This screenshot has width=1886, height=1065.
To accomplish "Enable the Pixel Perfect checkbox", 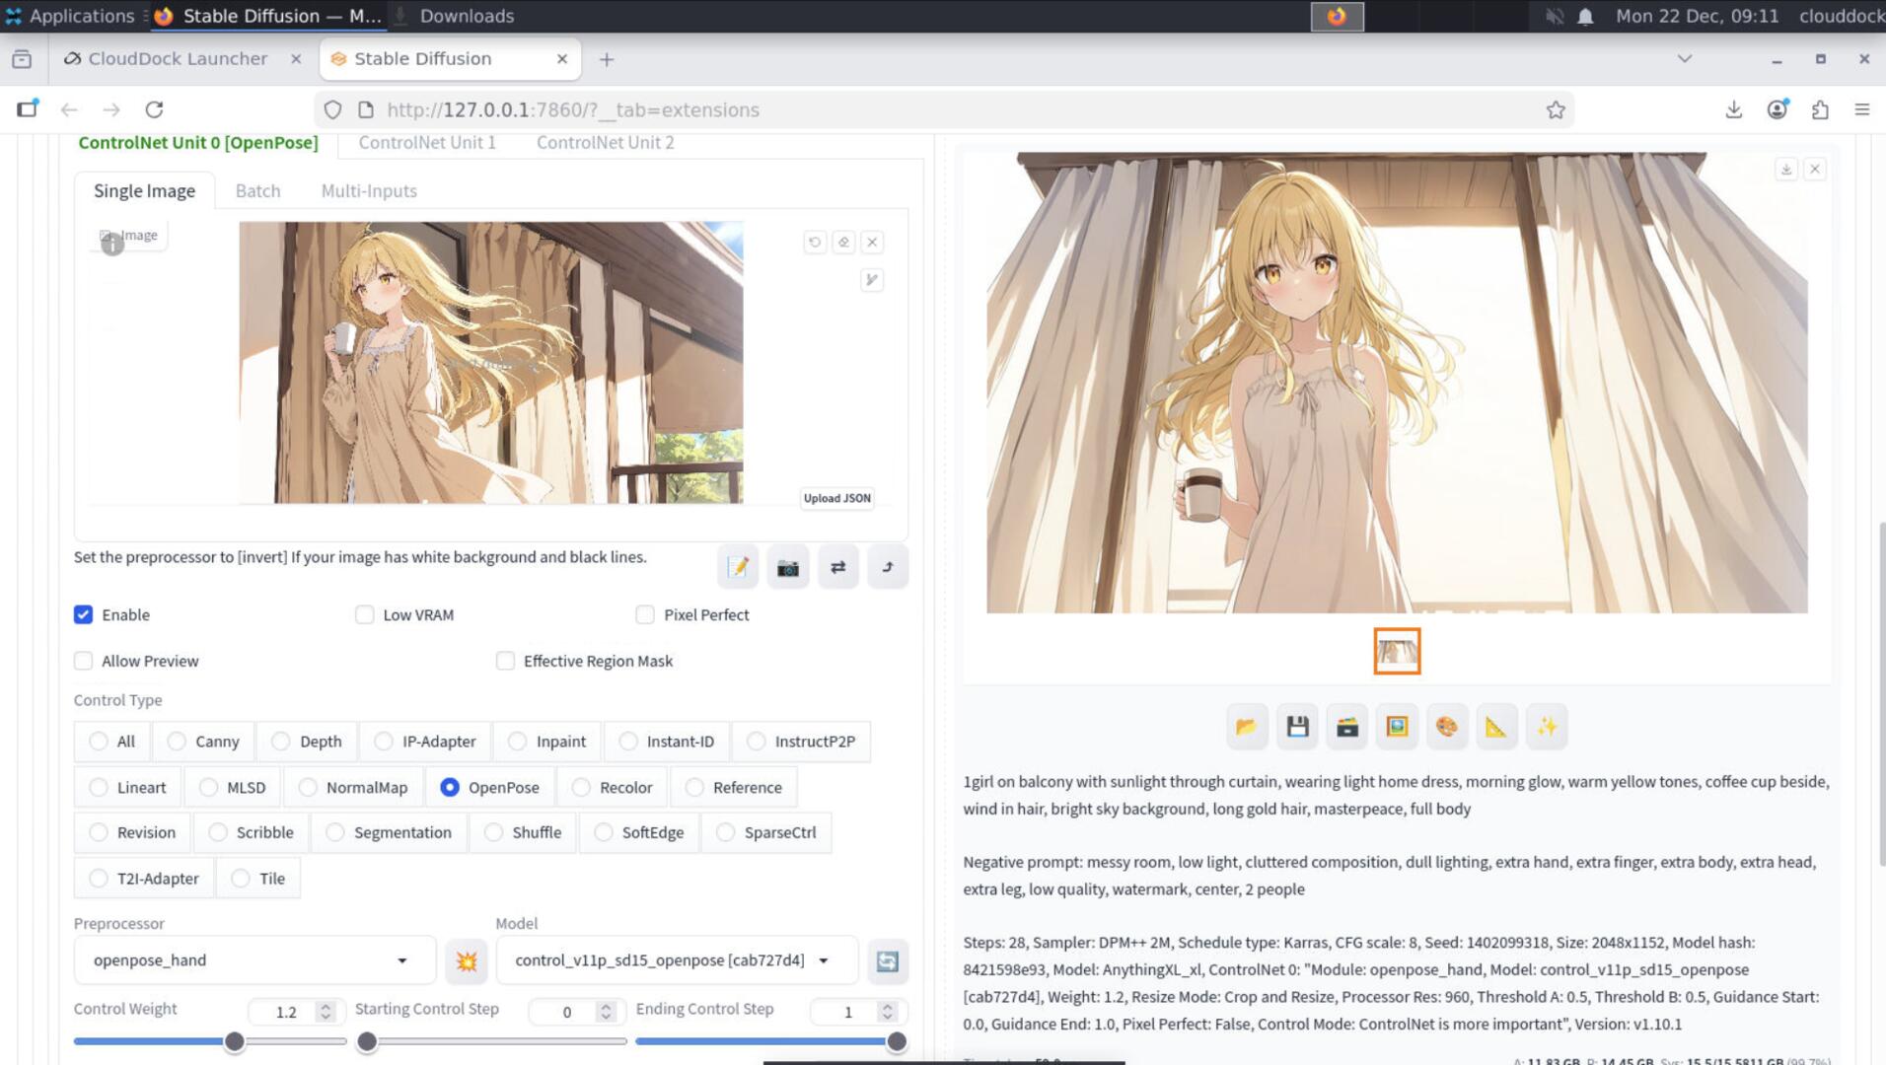I will [x=645, y=614].
